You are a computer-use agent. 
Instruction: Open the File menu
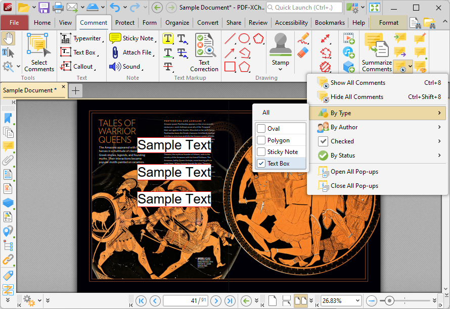(x=14, y=23)
